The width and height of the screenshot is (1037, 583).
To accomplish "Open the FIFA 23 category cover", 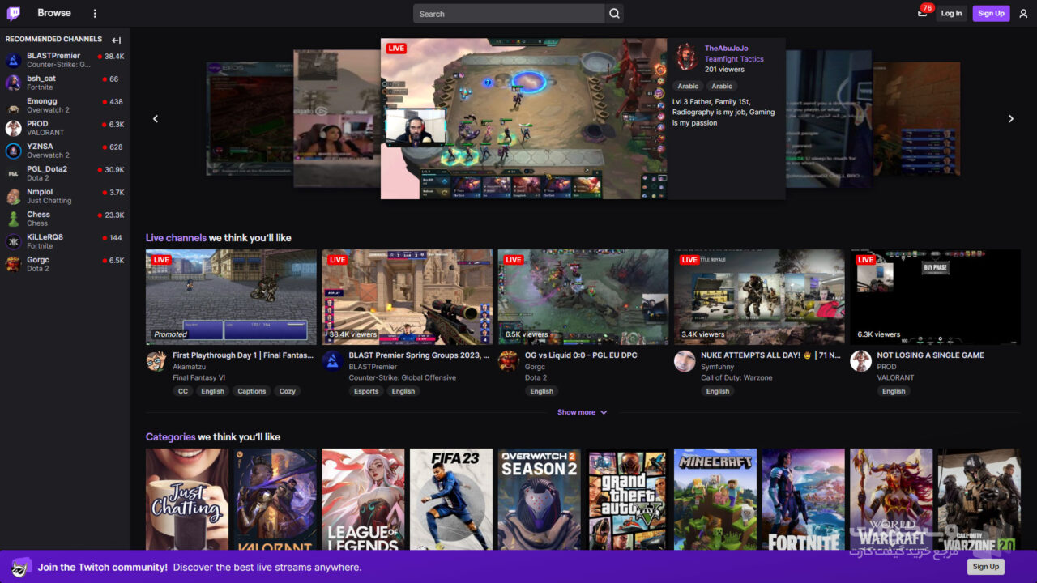I will coord(451,500).
